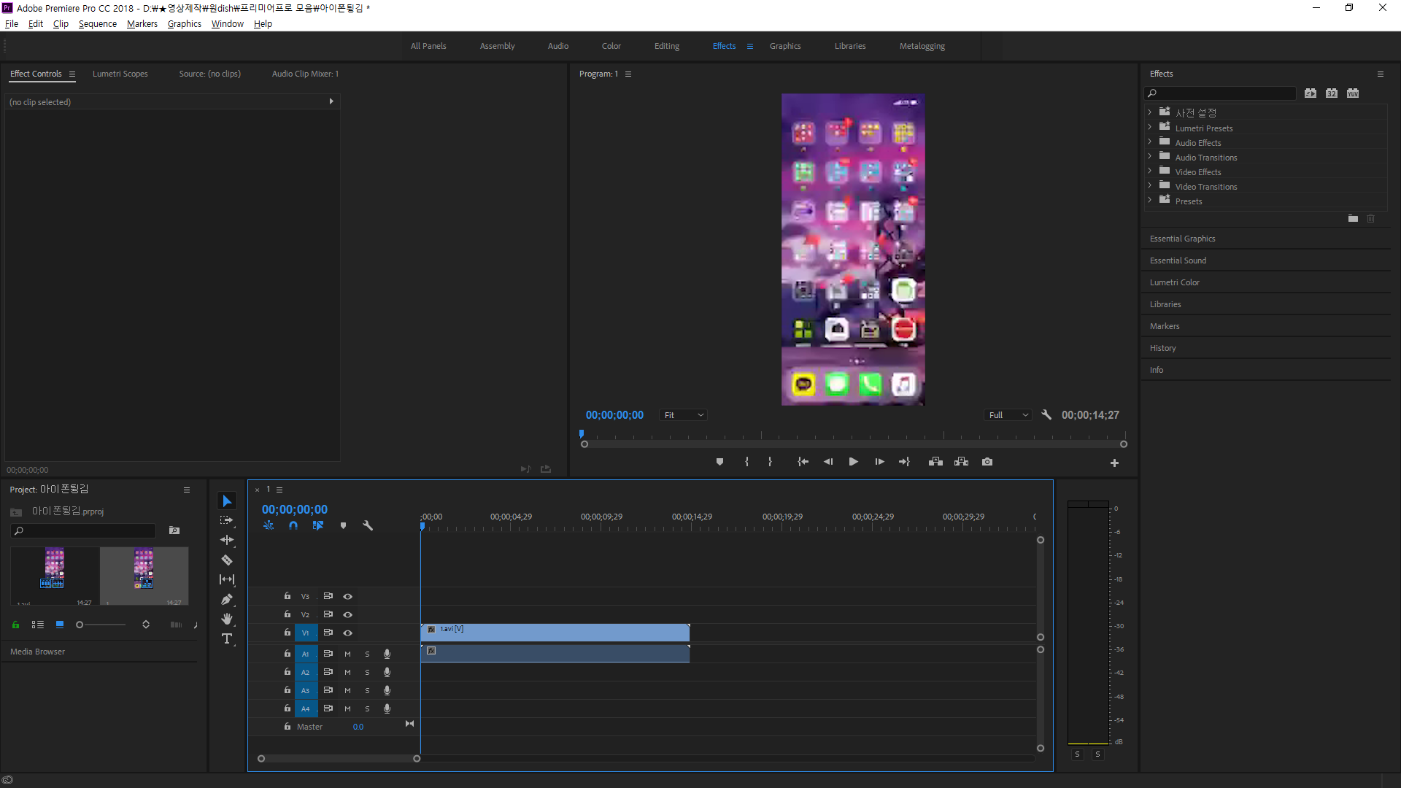Select the Razor tool
The image size is (1401, 788).
227,560
